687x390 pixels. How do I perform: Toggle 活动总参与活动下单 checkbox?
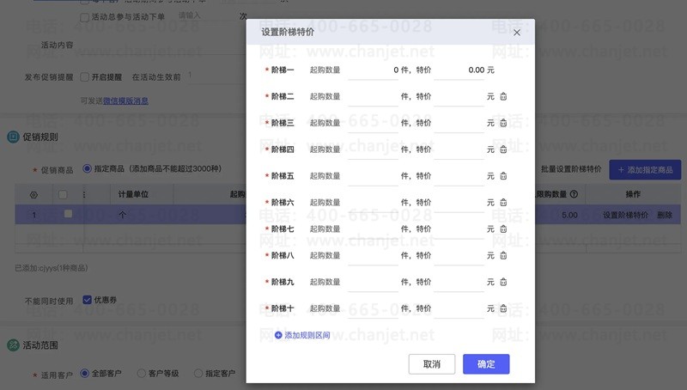pos(84,17)
